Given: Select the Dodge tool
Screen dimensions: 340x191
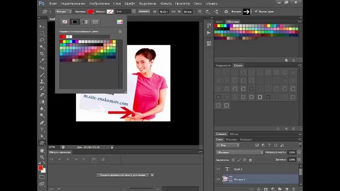Looking at the screenshot, I should point(42,115).
